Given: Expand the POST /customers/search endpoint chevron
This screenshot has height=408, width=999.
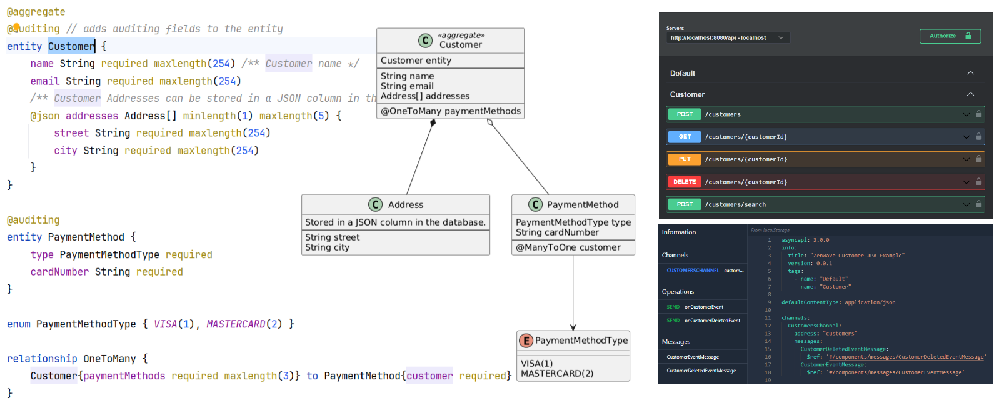Looking at the screenshot, I should point(966,204).
